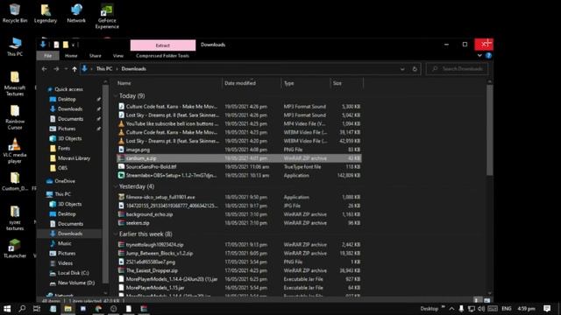Open Minecraft Textures folder on desktop
This screenshot has width=561, height=315.
15,84
